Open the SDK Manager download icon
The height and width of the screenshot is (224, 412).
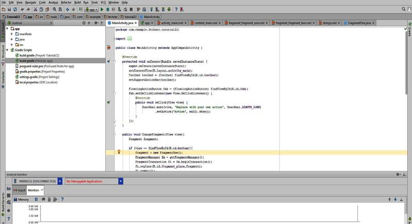click(163, 9)
